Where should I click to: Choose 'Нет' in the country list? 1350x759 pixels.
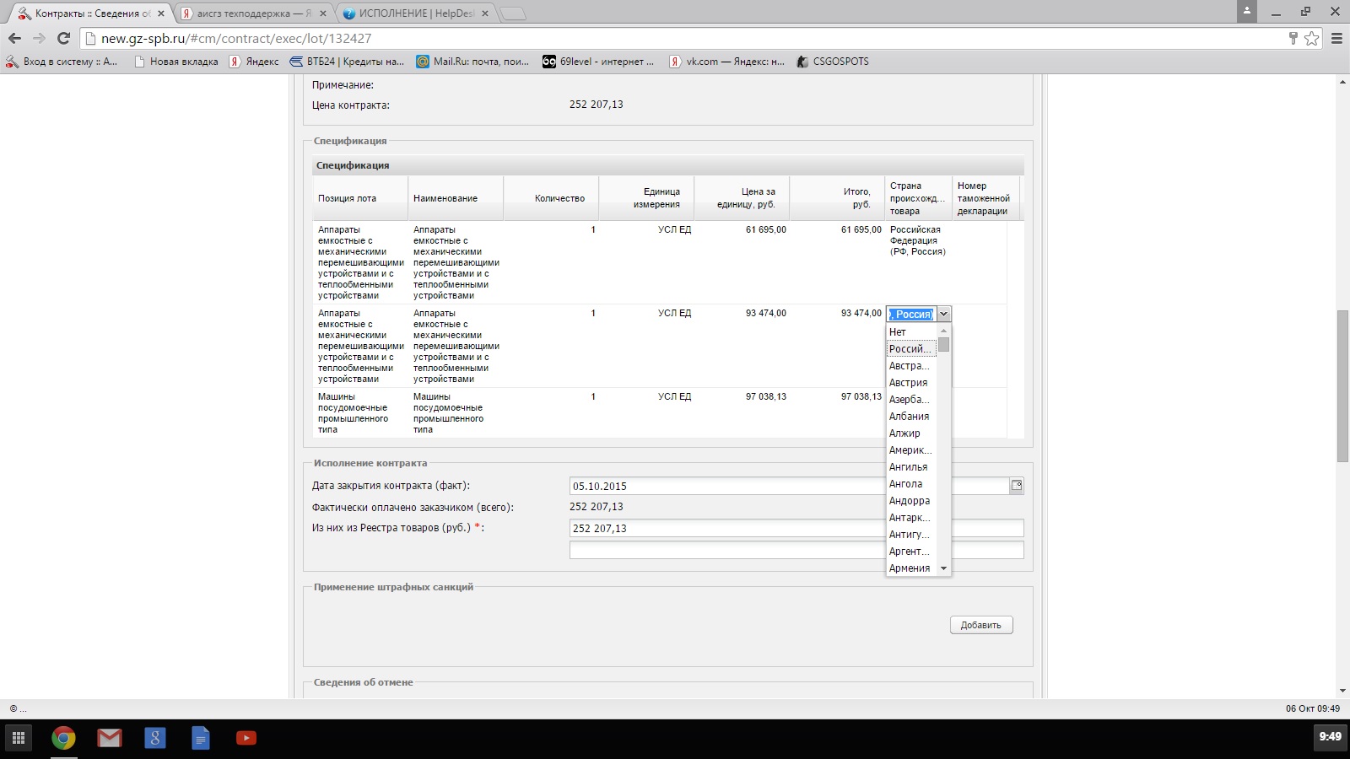coord(911,332)
